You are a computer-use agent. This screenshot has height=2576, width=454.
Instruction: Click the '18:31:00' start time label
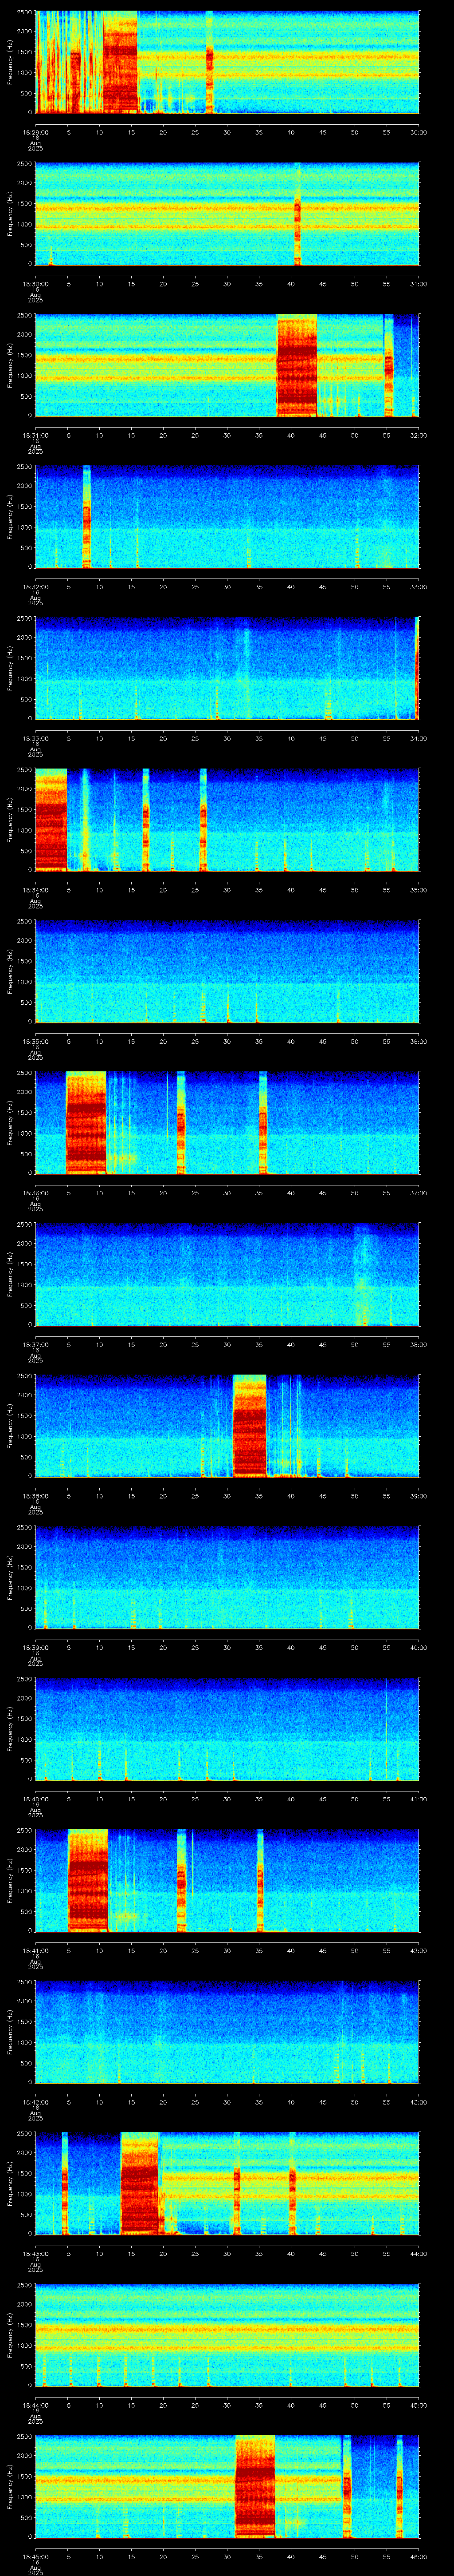point(35,435)
